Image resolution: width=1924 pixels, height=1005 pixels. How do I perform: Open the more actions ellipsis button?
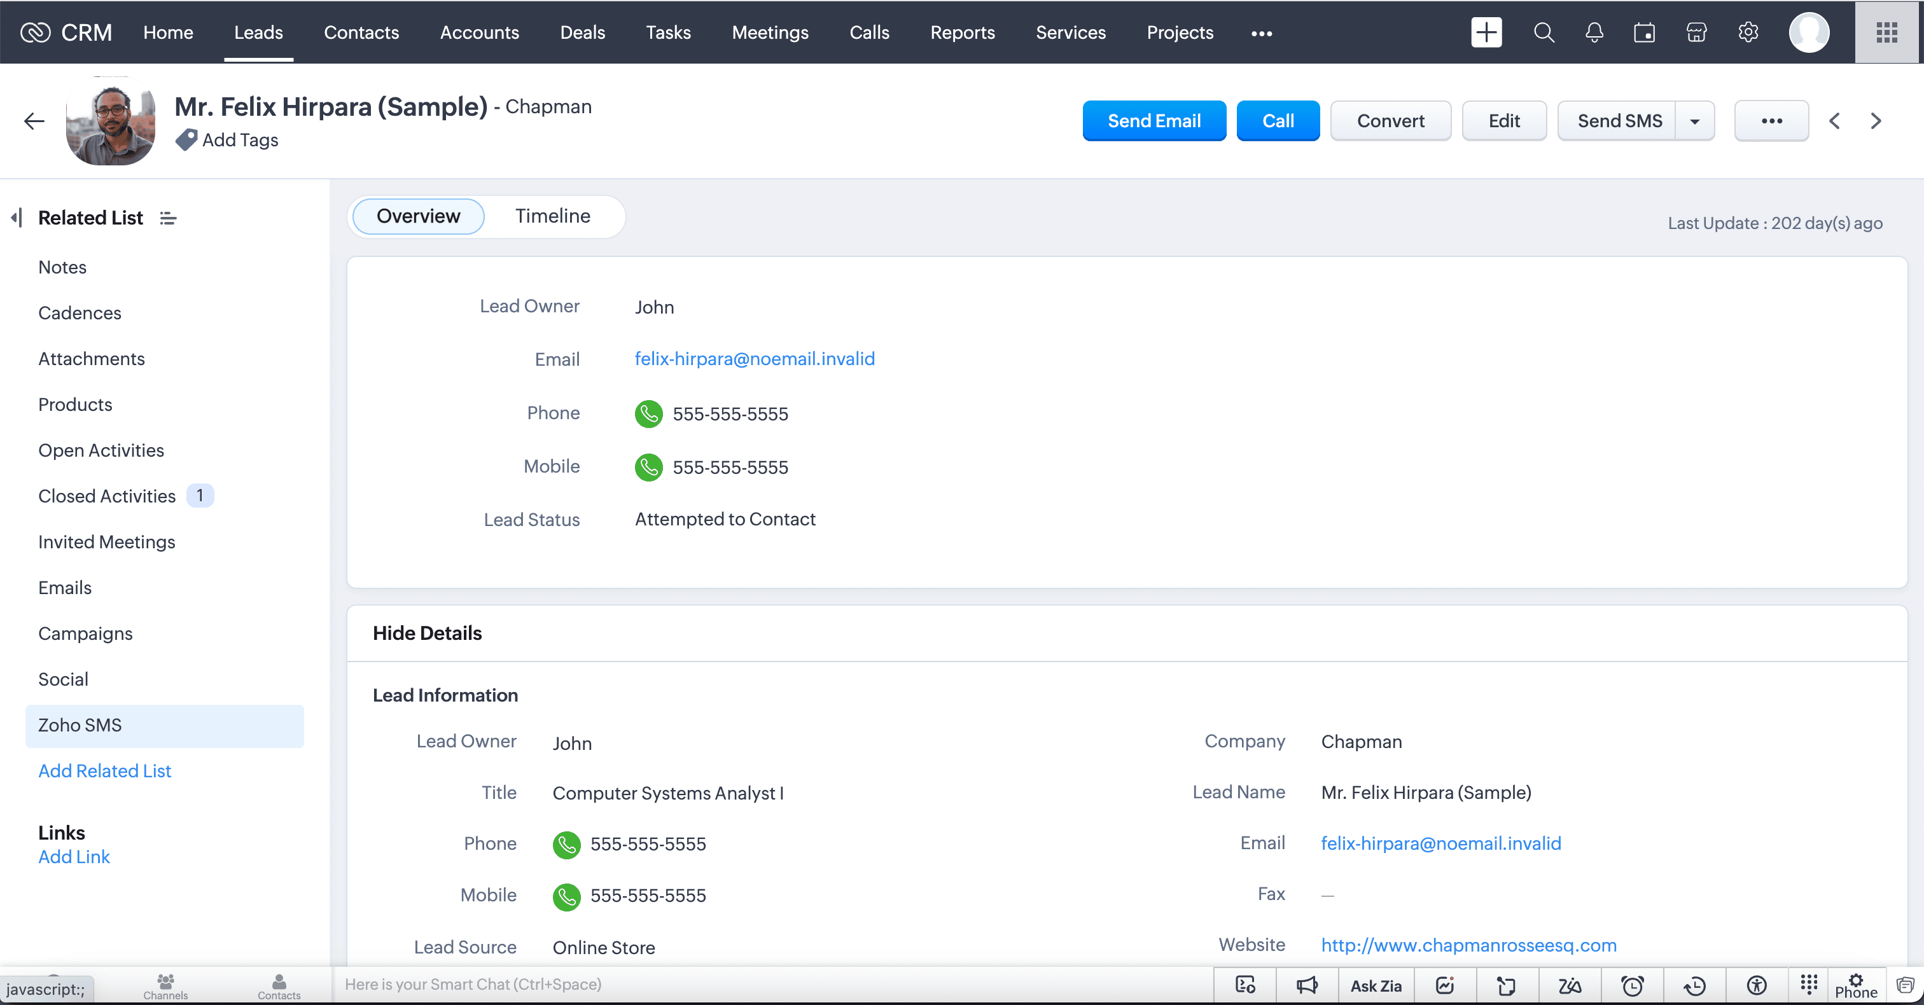1771,121
